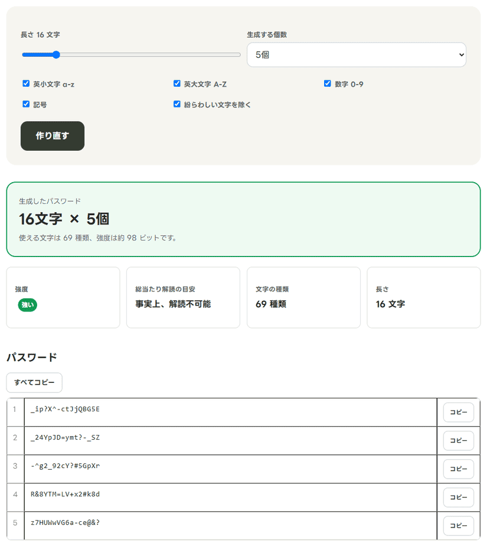Click the 16 文字 value in 長さ card
The height and width of the screenshot is (546, 487).
click(x=390, y=304)
